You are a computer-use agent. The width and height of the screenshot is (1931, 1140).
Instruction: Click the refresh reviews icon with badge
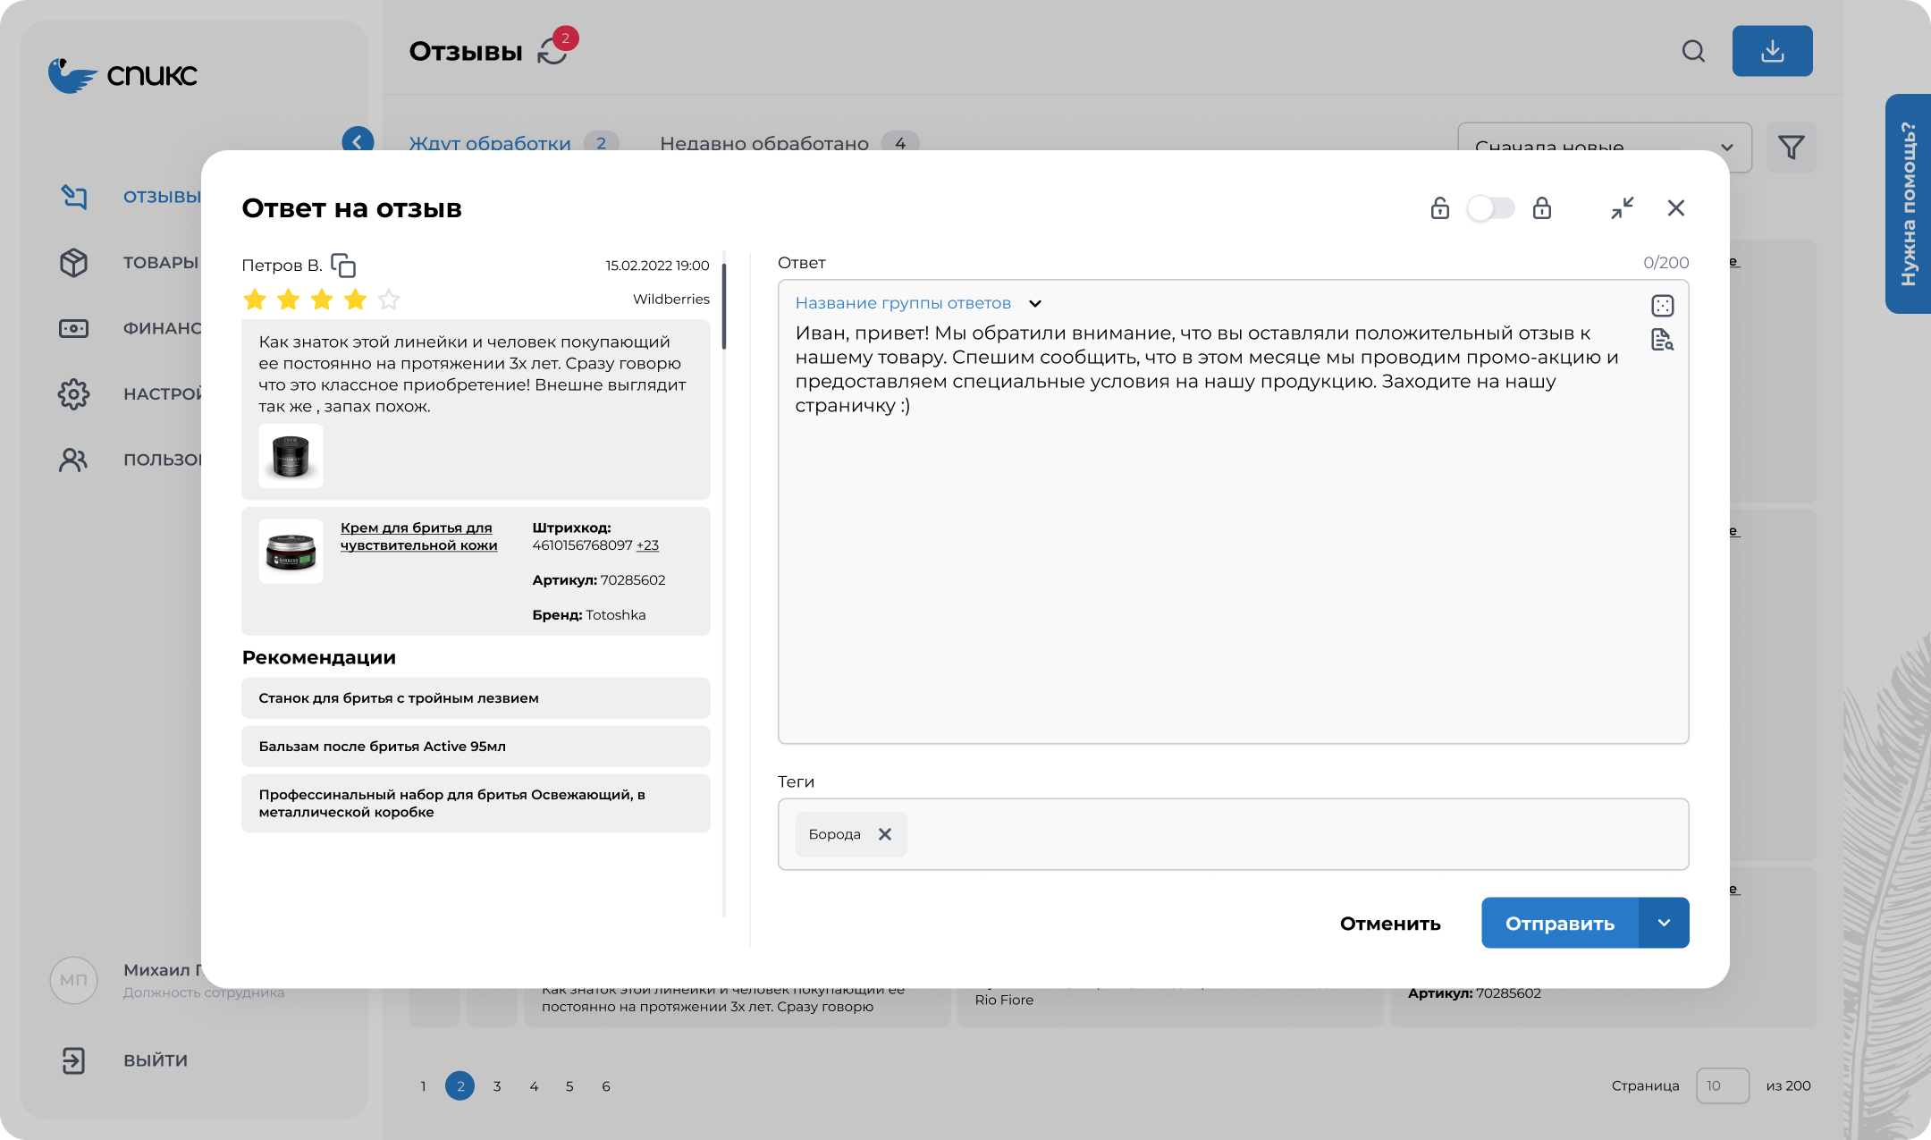tap(553, 51)
